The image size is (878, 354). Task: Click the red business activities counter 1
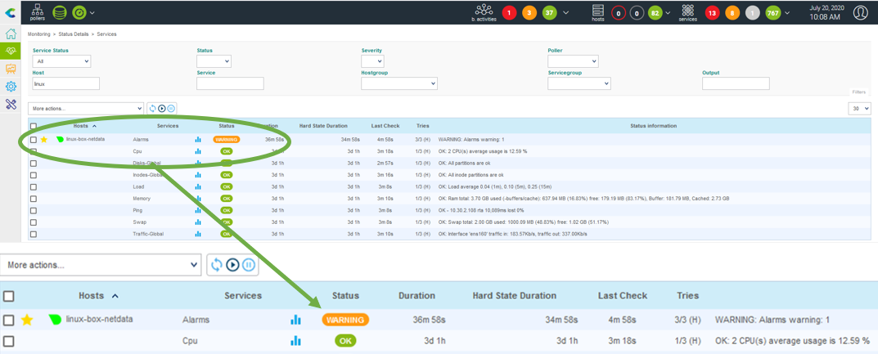509,13
